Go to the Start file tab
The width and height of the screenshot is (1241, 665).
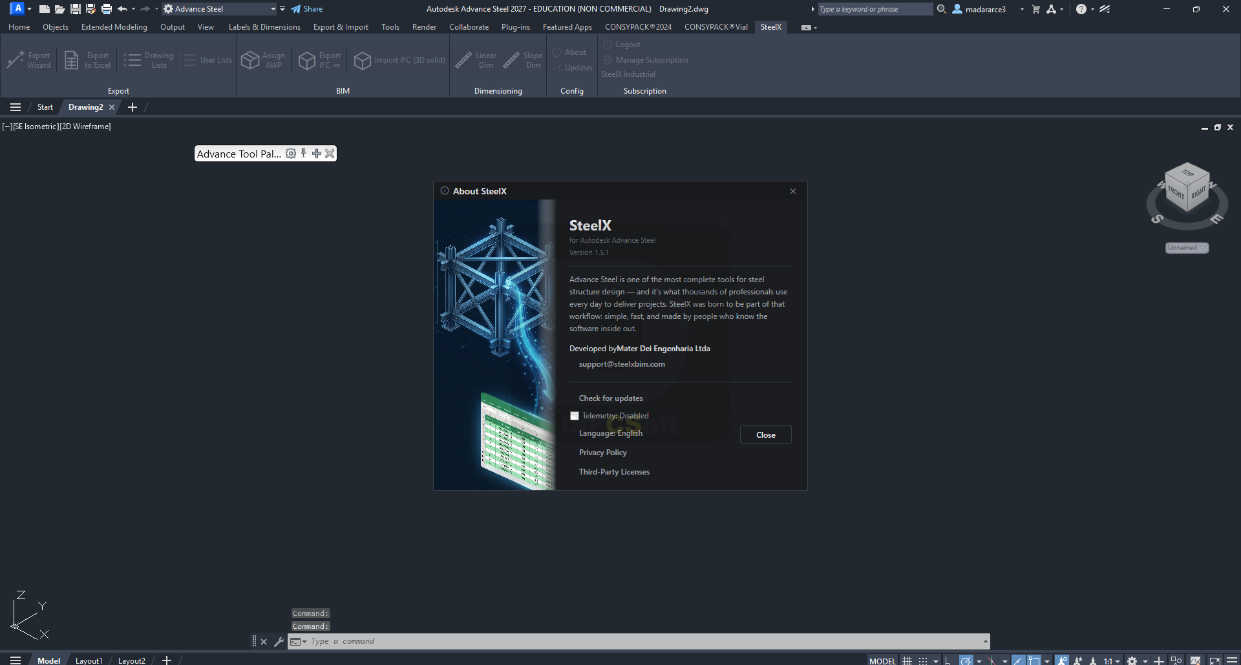coord(45,107)
